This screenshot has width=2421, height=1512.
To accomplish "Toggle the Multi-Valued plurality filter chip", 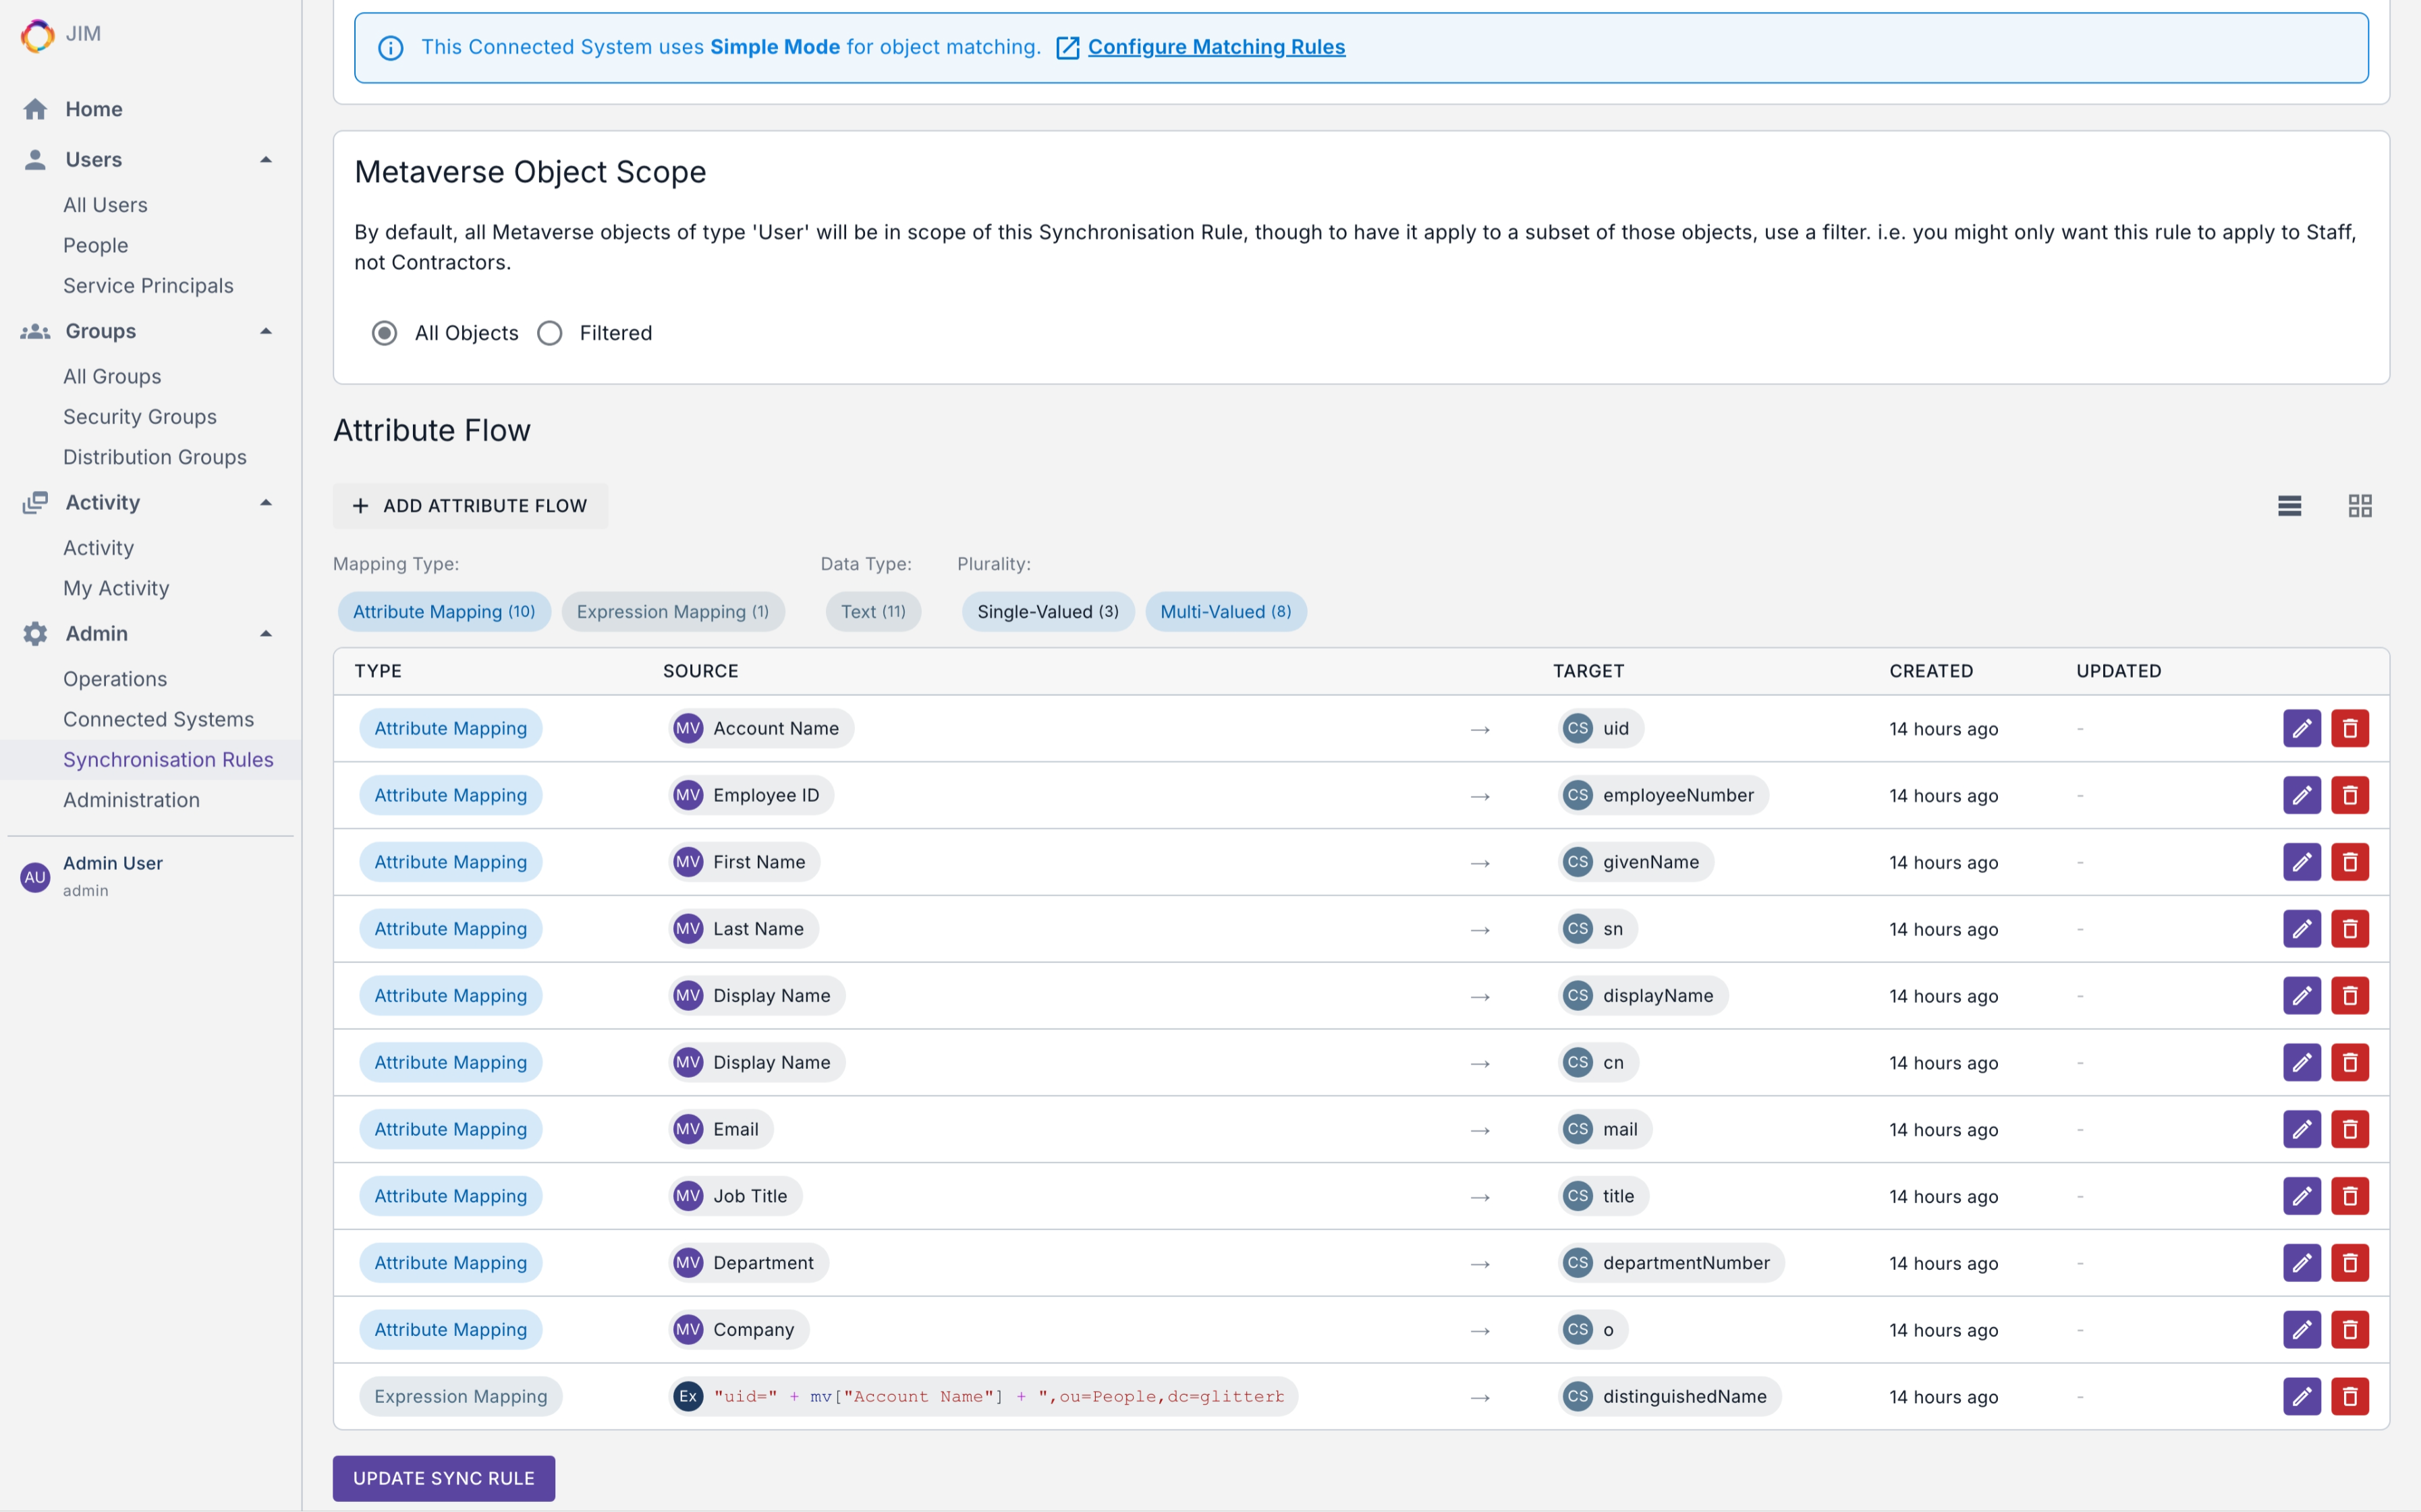I will [1225, 612].
